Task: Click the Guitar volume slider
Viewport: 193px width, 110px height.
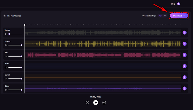Action: (x=15, y=79)
